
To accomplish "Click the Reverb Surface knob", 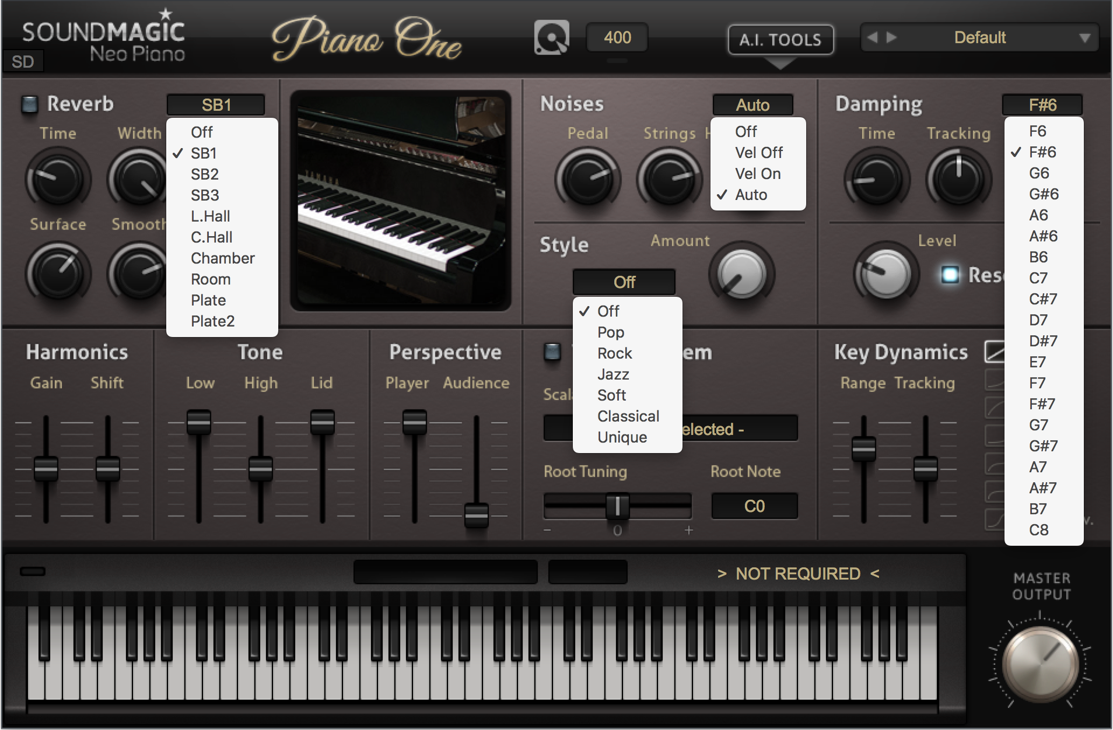I will 58,272.
